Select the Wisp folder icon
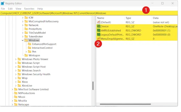 tap(19, 78)
